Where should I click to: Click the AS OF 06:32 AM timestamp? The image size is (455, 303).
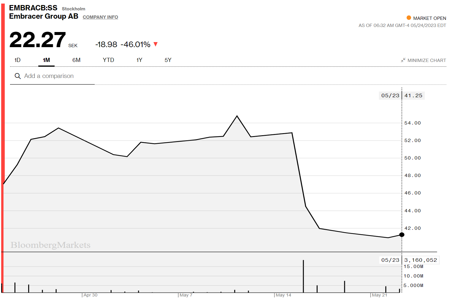pyautogui.click(x=402, y=25)
